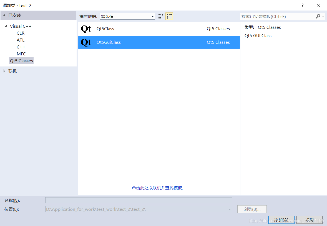Close the Add Class dialog
Image resolution: width=327 pixels, height=226 pixels.
pyautogui.click(x=318, y=6)
